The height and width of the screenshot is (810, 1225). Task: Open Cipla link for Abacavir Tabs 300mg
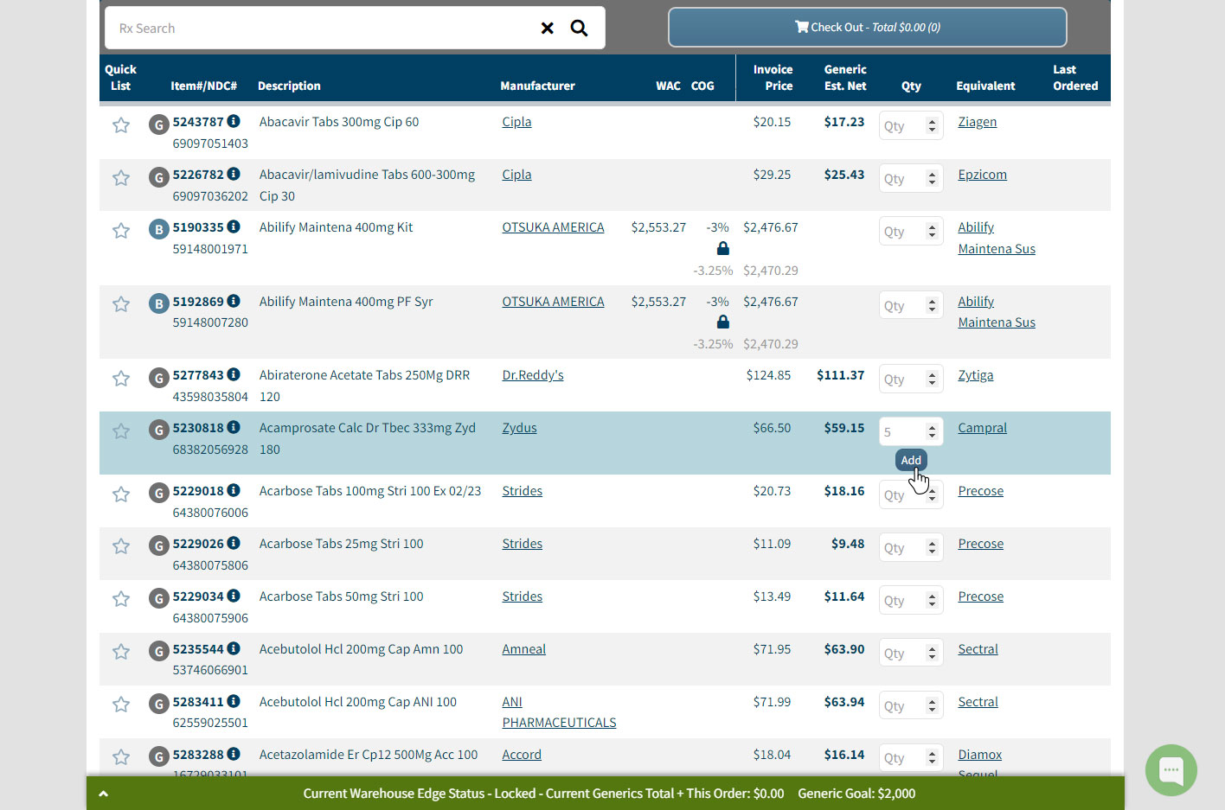tap(516, 122)
